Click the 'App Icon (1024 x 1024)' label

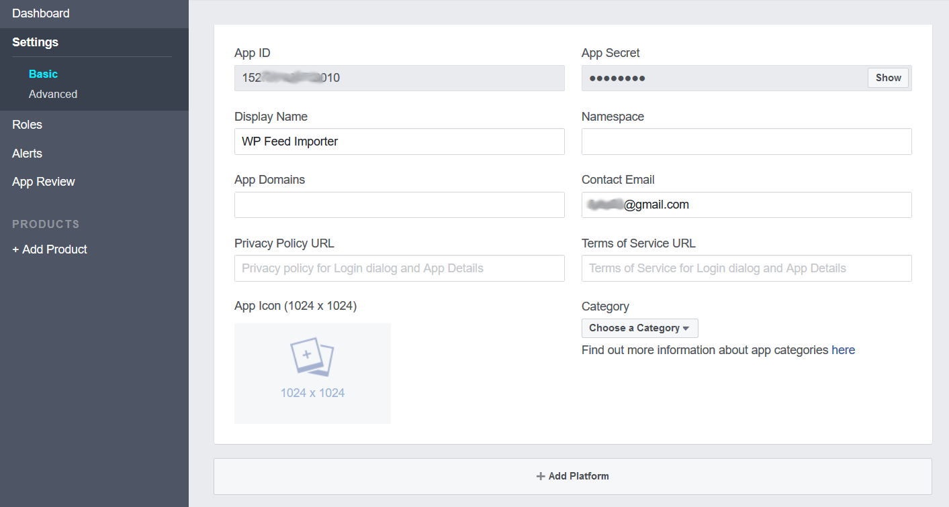296,306
